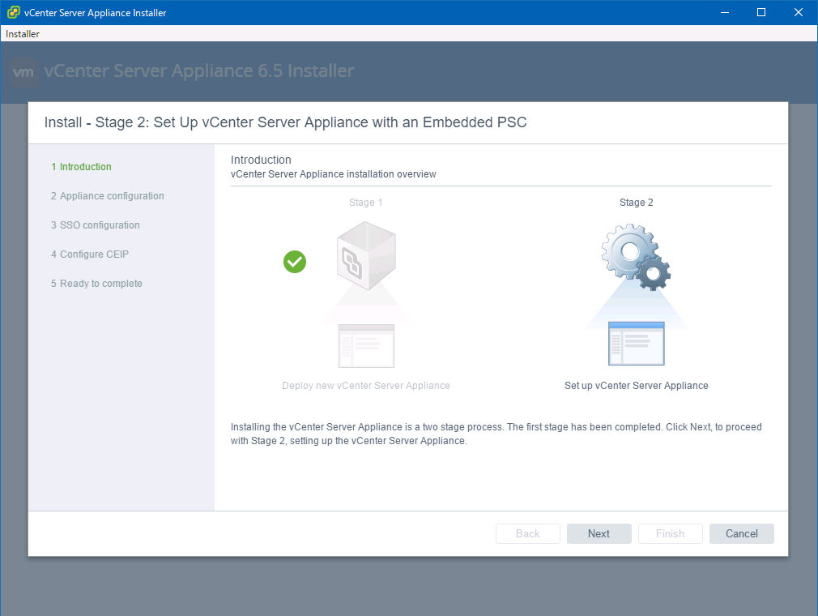
Task: Click the Stage 2 window thumbnail icon
Action: [637, 344]
